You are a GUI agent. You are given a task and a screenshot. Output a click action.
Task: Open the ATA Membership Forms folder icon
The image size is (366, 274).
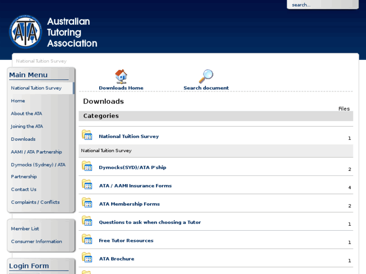[x=87, y=203]
